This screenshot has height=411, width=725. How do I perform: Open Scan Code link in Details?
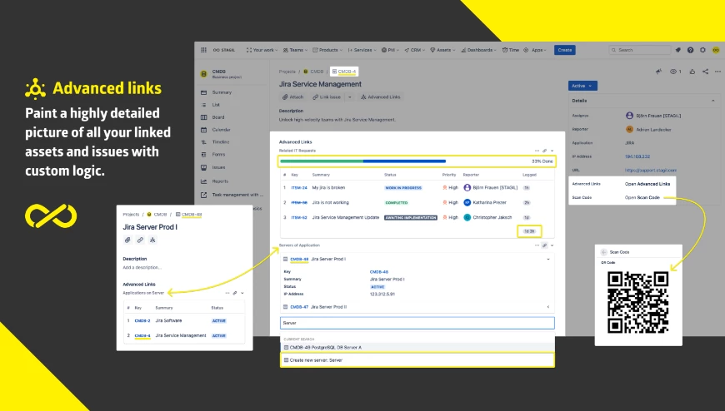(642, 197)
